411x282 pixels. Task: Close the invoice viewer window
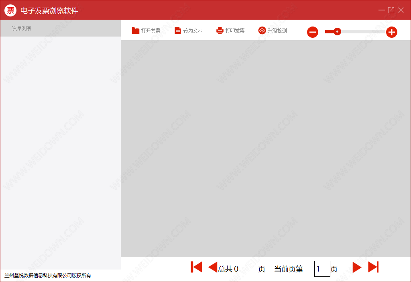401,10
